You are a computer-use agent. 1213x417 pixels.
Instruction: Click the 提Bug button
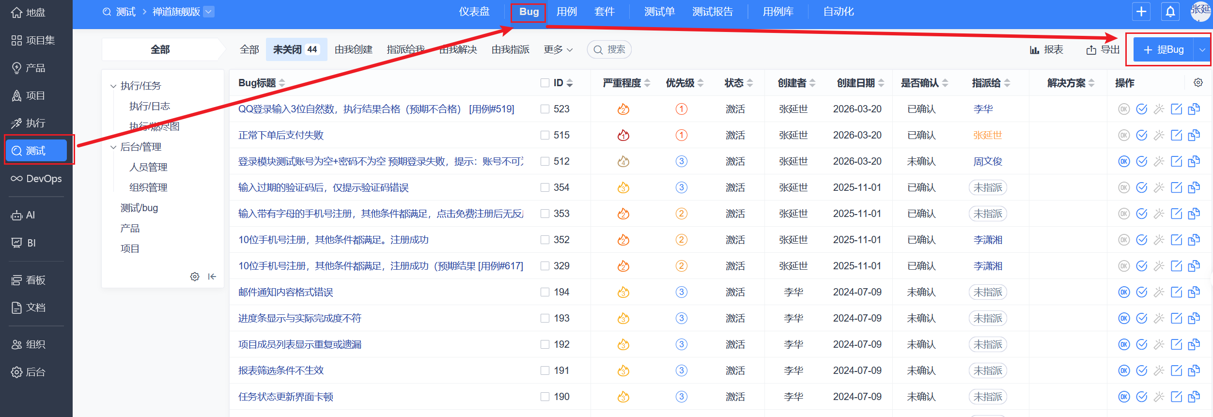pyautogui.click(x=1163, y=50)
